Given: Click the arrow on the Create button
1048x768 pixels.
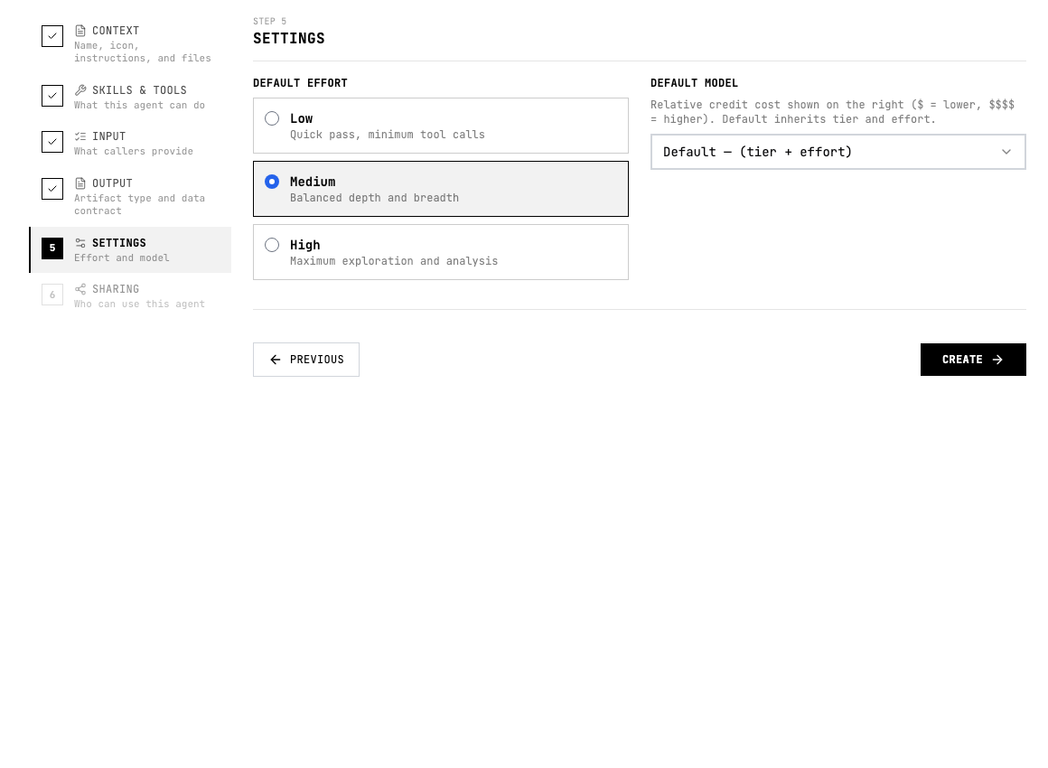Looking at the screenshot, I should (997, 360).
